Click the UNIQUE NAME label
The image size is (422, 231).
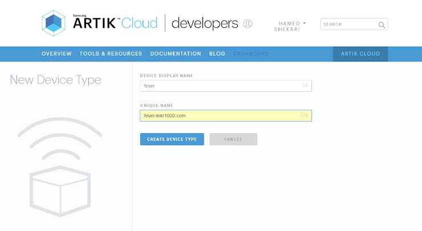[x=157, y=106]
